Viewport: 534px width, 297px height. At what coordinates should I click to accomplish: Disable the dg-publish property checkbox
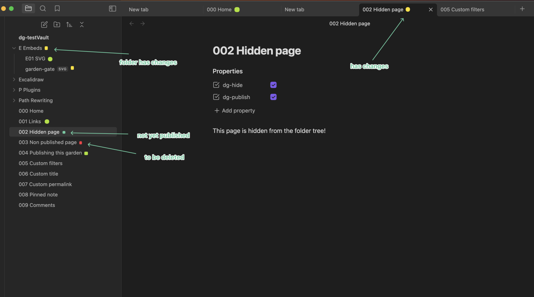(273, 97)
